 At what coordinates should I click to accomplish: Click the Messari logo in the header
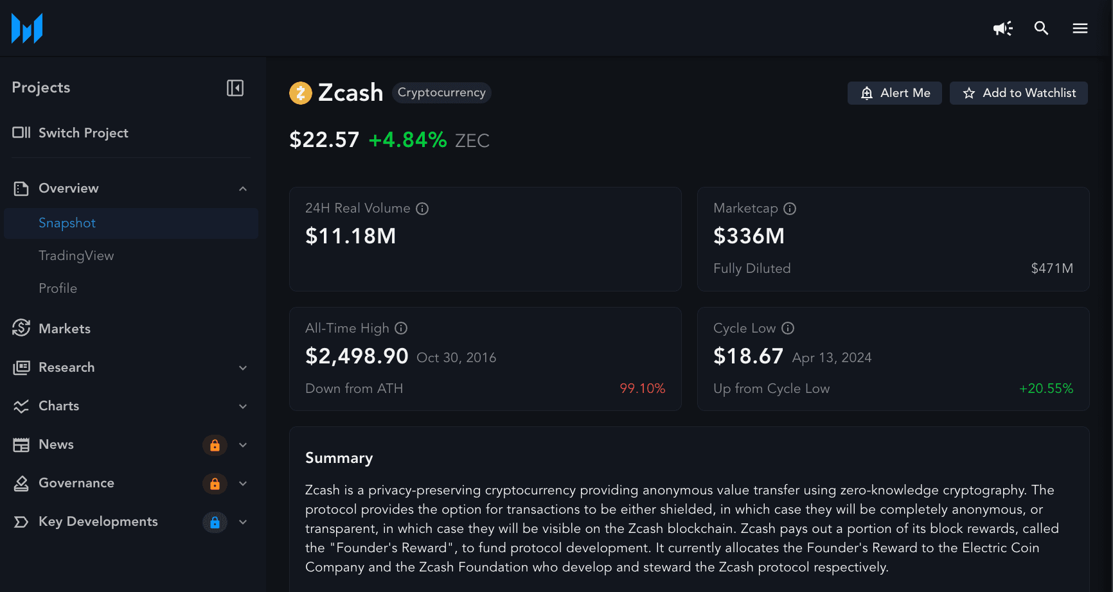27,28
